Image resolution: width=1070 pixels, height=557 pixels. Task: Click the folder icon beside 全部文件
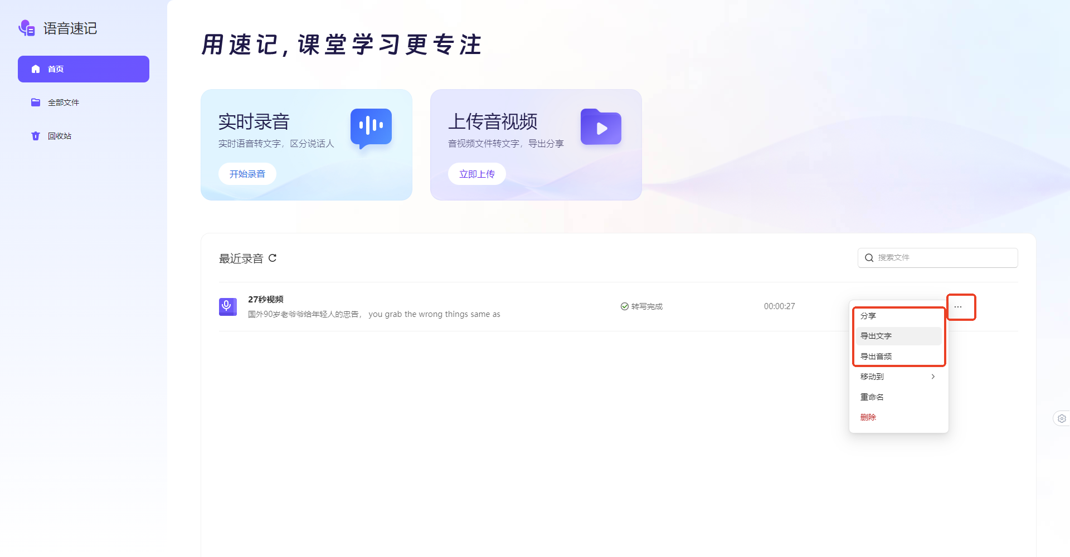click(36, 102)
